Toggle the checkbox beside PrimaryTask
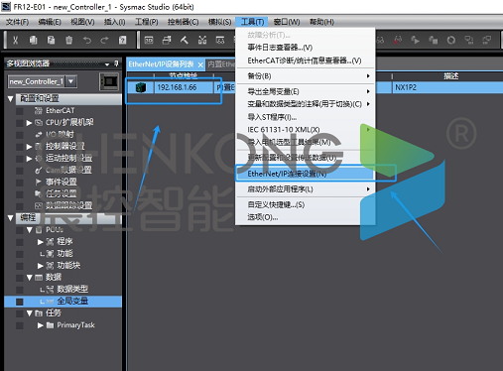The height and width of the screenshot is (371, 503). [20, 325]
